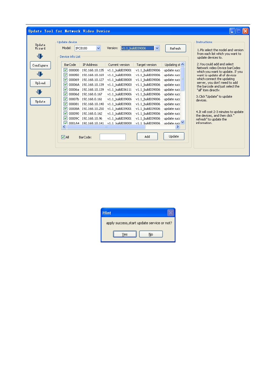
Task: Sort devices by Current version column
Action: [119, 65]
